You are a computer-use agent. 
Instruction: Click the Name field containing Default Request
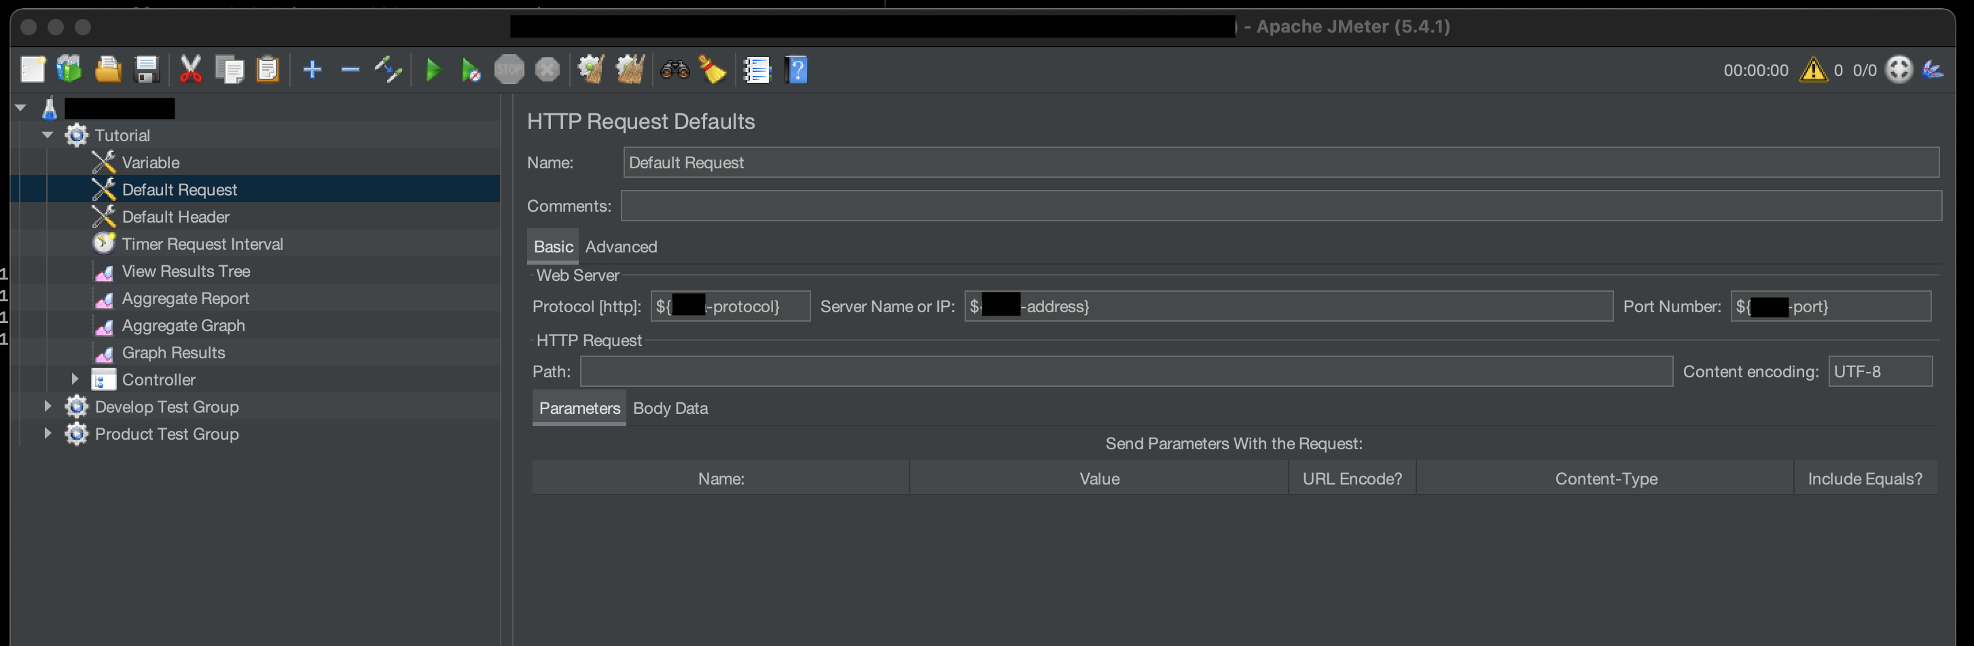(1280, 162)
